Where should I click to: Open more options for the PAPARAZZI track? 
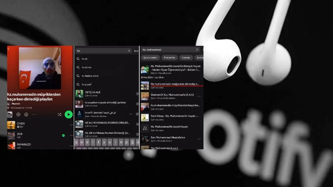71,146
